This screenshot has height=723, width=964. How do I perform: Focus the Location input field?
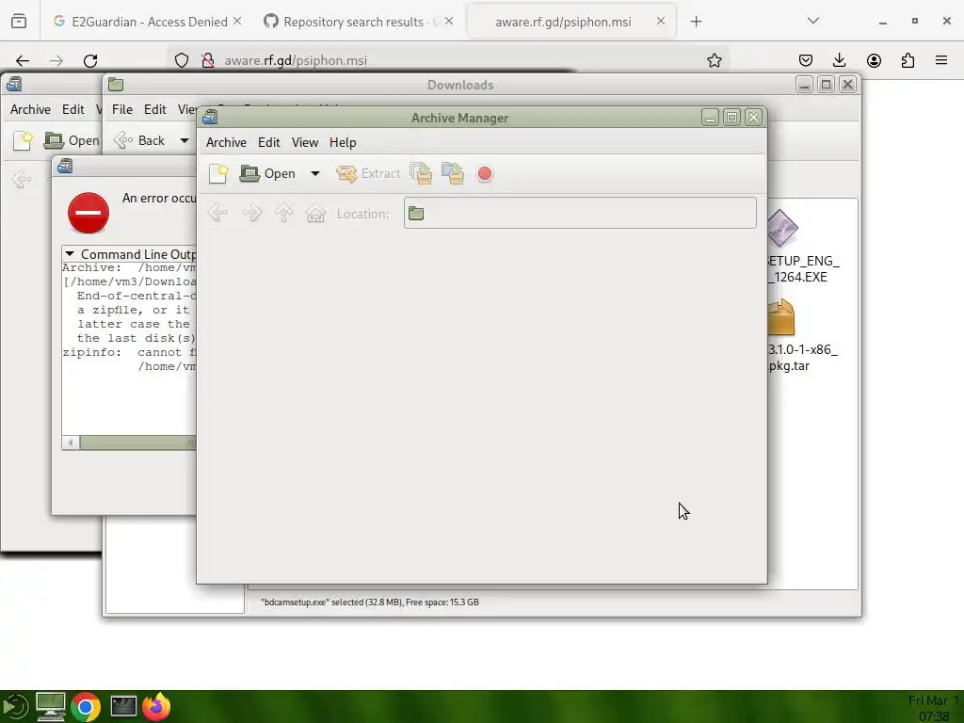click(x=580, y=213)
